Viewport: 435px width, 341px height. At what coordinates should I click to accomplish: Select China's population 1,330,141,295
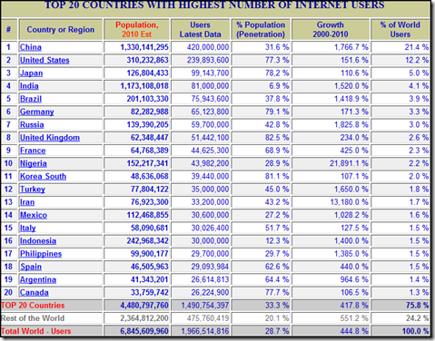pos(144,47)
